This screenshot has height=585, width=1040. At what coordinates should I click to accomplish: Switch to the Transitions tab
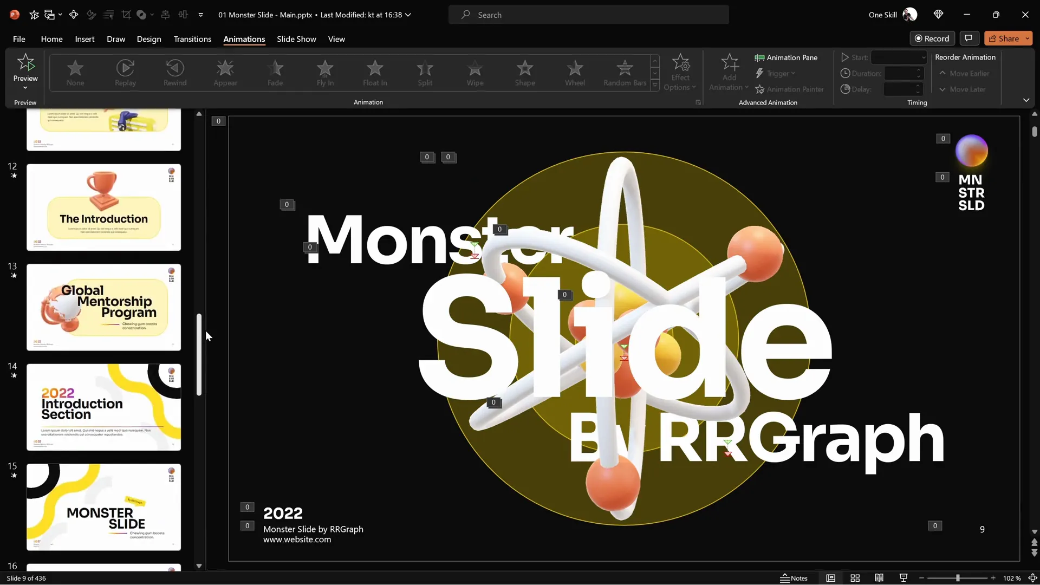[192, 39]
